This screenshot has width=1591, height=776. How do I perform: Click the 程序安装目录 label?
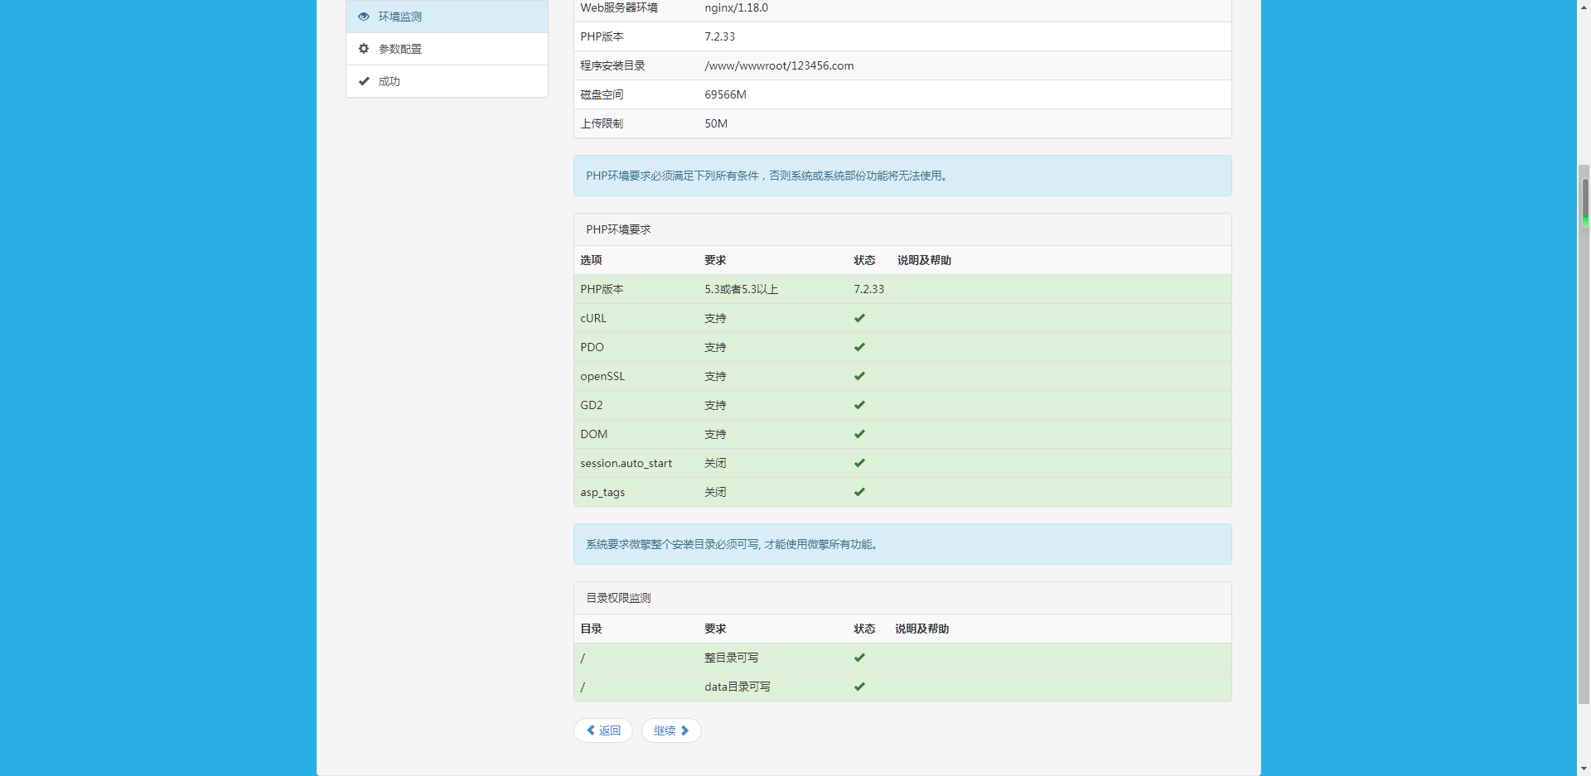[x=612, y=65]
